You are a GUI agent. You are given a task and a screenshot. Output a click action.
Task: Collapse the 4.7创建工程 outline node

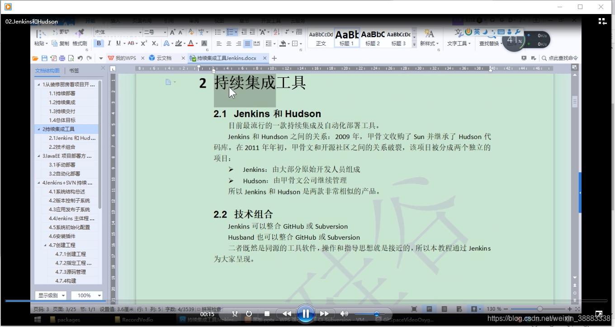[45, 245]
